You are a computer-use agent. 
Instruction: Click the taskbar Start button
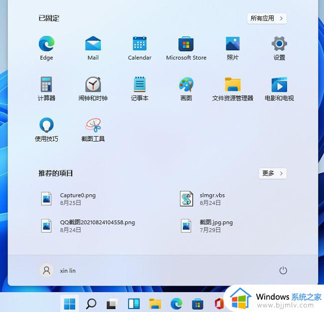(x=70, y=304)
